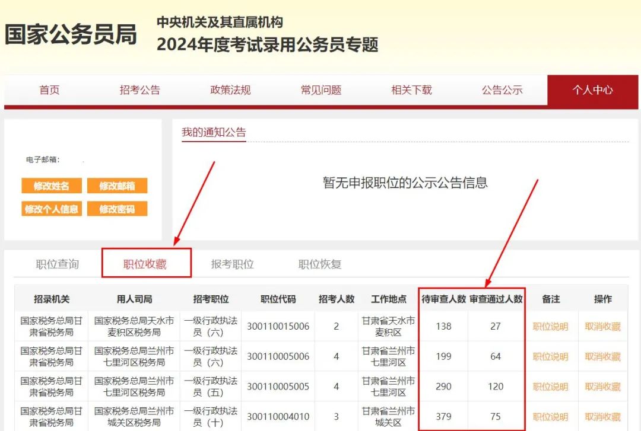Select the 待审查人数 value 199
The image size is (641, 431).
pyautogui.click(x=443, y=357)
